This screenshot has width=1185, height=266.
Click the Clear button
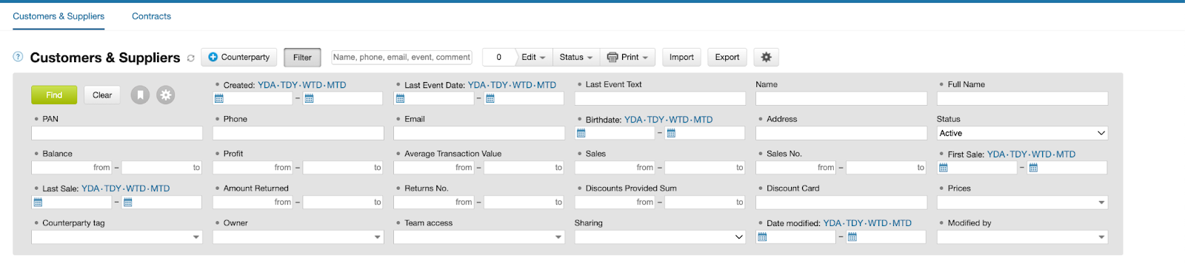[x=102, y=95]
